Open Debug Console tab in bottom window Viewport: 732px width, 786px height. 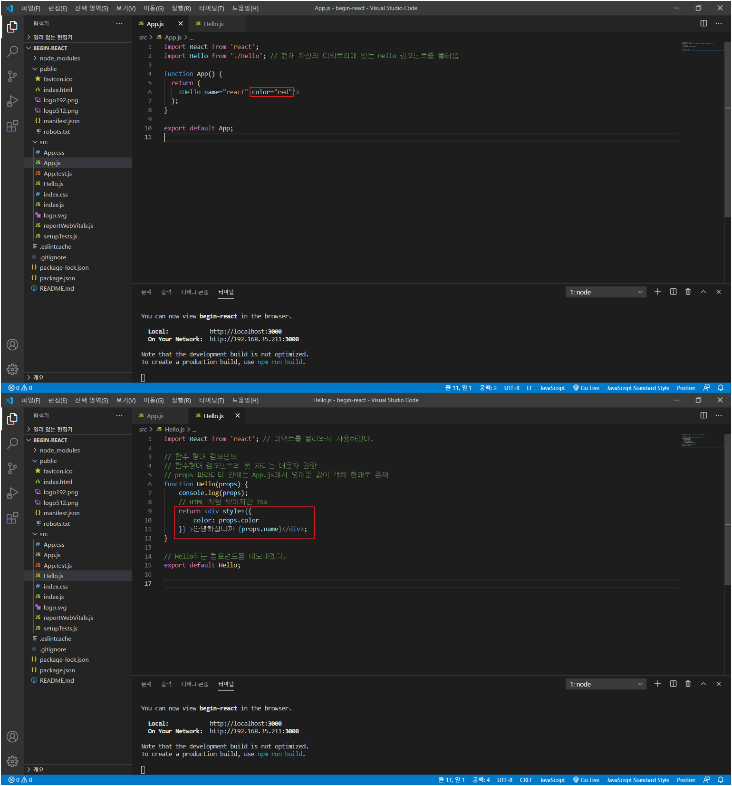tap(195, 684)
